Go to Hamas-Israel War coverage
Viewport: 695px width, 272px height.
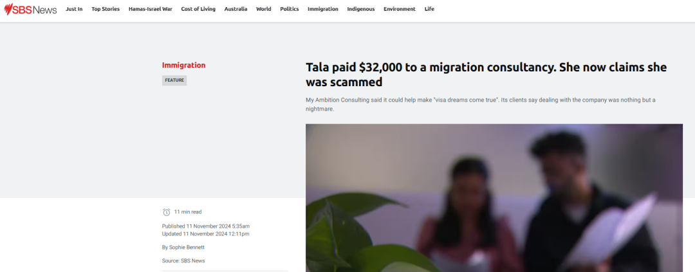point(150,9)
